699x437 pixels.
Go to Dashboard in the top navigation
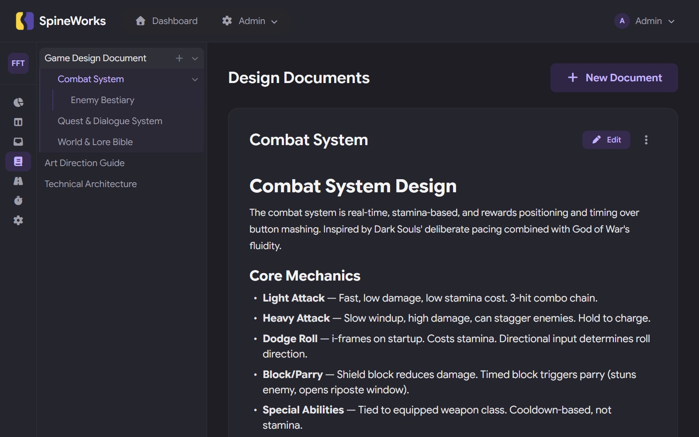tap(166, 21)
